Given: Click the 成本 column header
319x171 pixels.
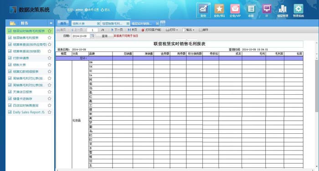Looking at the screenshot, I should pos(231,54).
